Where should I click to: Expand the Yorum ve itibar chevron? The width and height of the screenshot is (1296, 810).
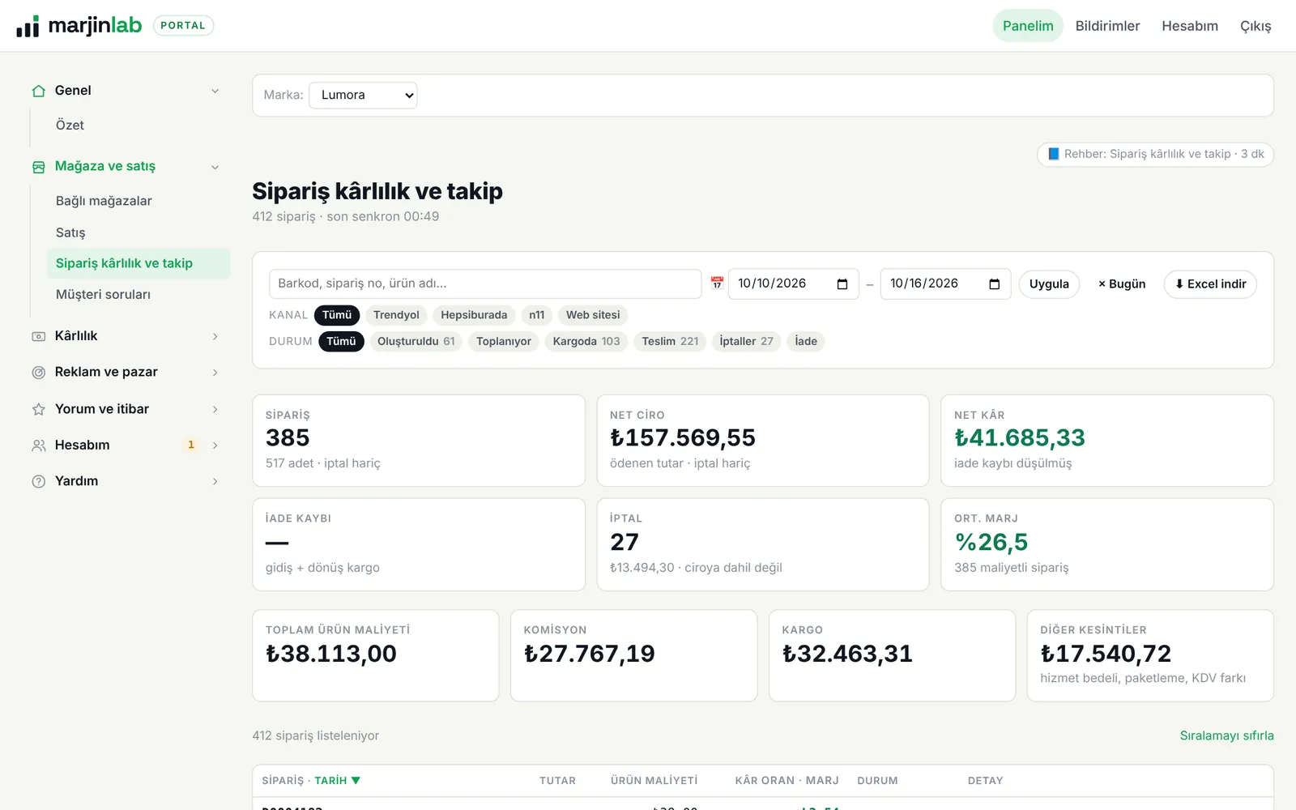coord(215,409)
